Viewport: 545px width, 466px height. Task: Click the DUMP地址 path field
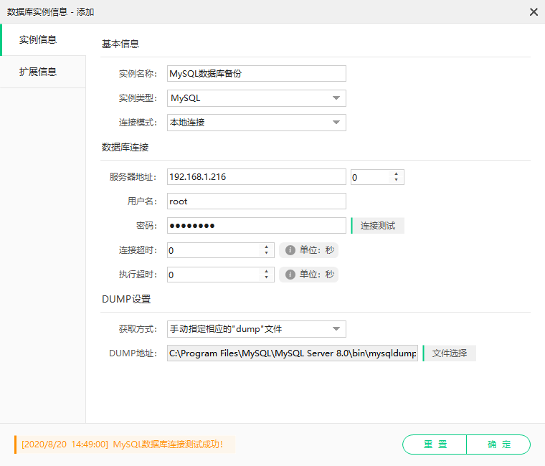(293, 353)
